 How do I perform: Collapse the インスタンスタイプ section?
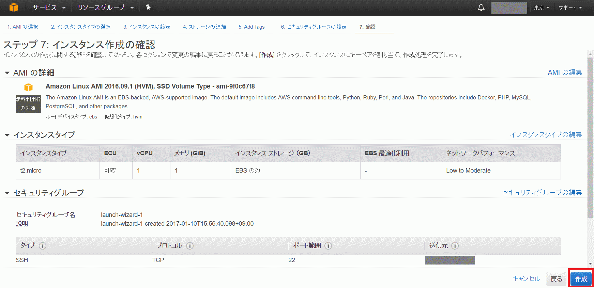pyautogui.click(x=7, y=135)
